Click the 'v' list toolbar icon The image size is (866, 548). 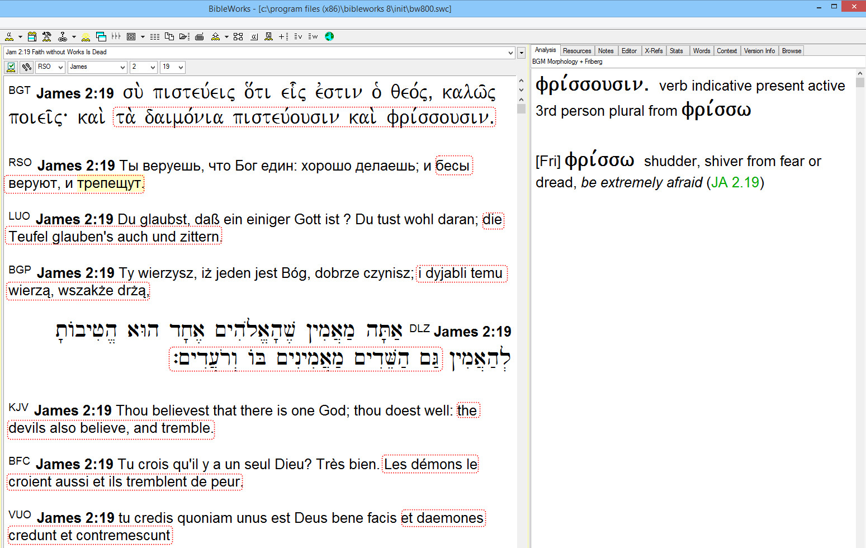pos(298,36)
